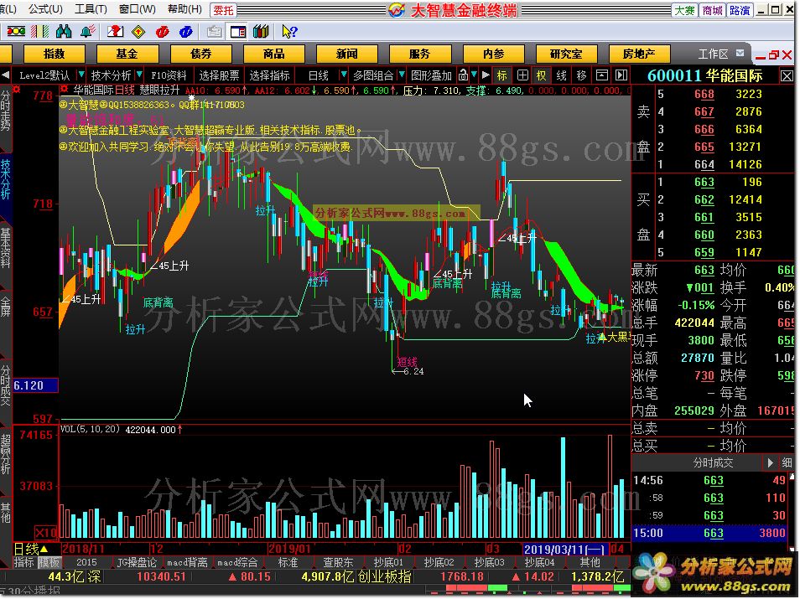The image size is (800, 599).
Task: Open the 债券 bonds category
Action: click(x=200, y=54)
